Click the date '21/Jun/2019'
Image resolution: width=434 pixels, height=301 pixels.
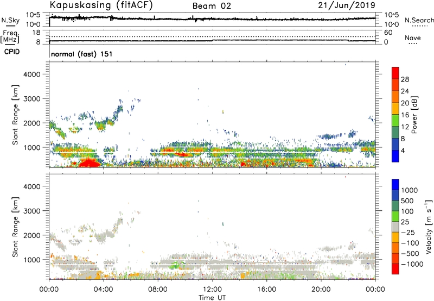coord(347,5)
